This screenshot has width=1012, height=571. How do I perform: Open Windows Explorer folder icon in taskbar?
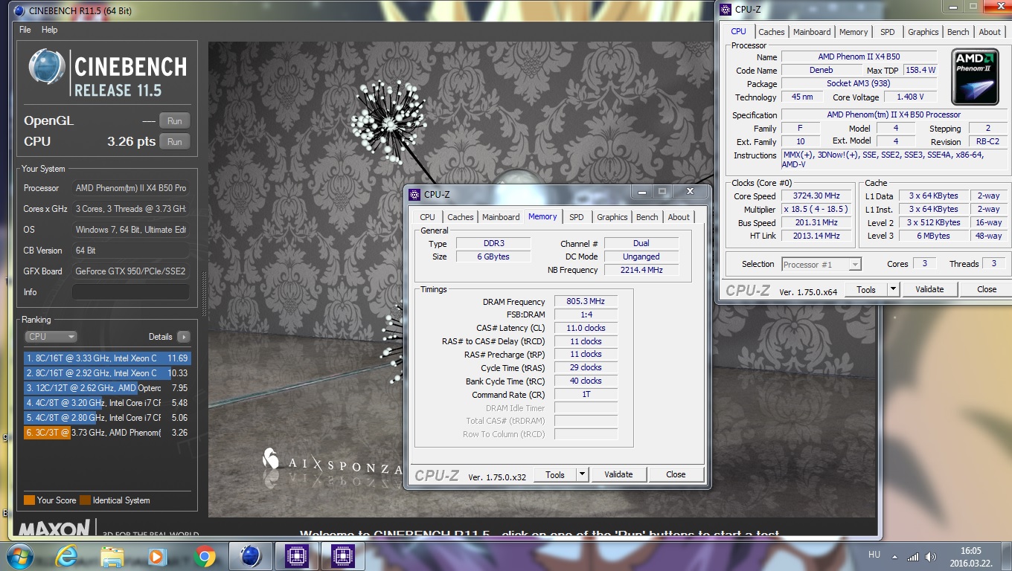click(x=112, y=555)
